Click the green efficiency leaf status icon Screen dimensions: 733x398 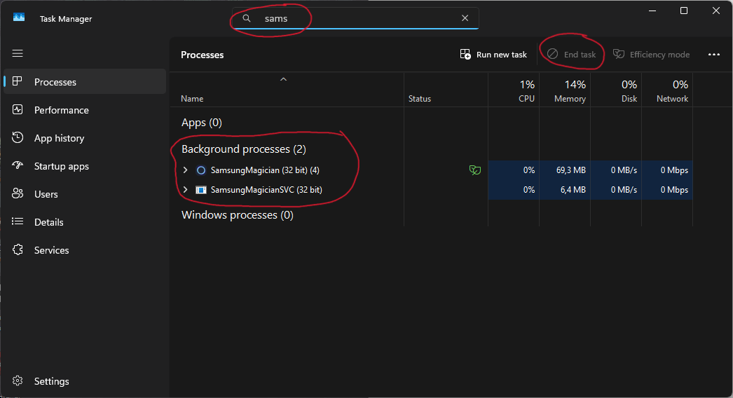point(475,170)
